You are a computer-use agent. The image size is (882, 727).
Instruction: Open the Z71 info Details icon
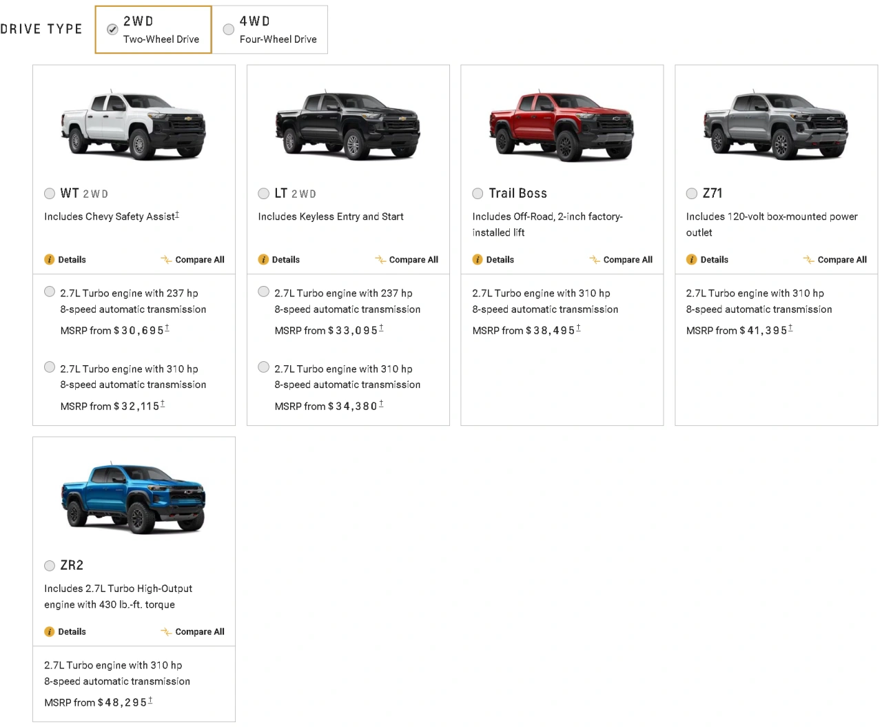pos(692,260)
